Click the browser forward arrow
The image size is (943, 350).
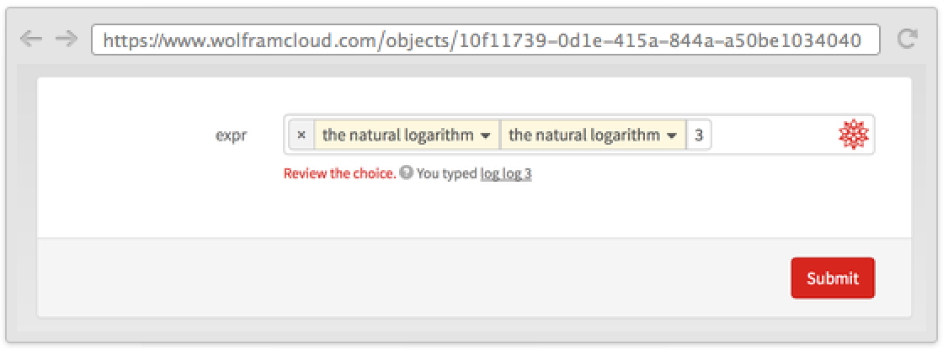coord(66,40)
